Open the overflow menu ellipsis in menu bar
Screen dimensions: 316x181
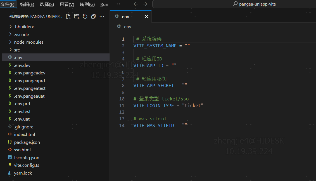point(118,4)
